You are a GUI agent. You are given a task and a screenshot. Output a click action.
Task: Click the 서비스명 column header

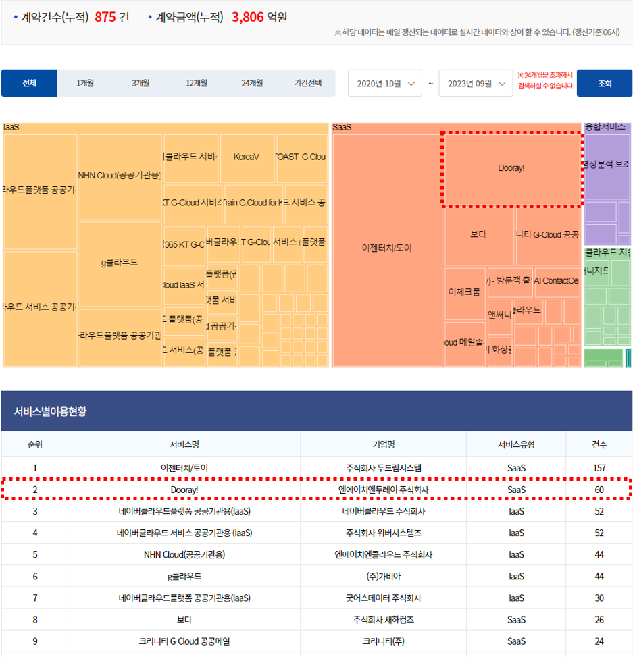pyautogui.click(x=184, y=444)
